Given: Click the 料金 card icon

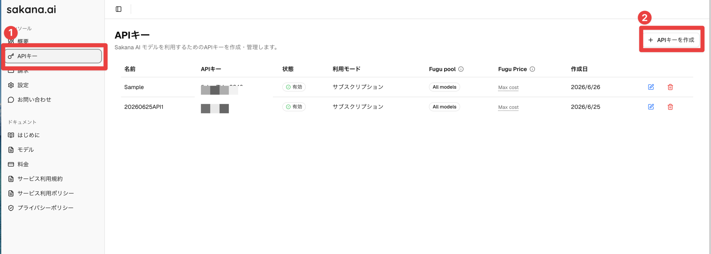Looking at the screenshot, I should (11, 164).
